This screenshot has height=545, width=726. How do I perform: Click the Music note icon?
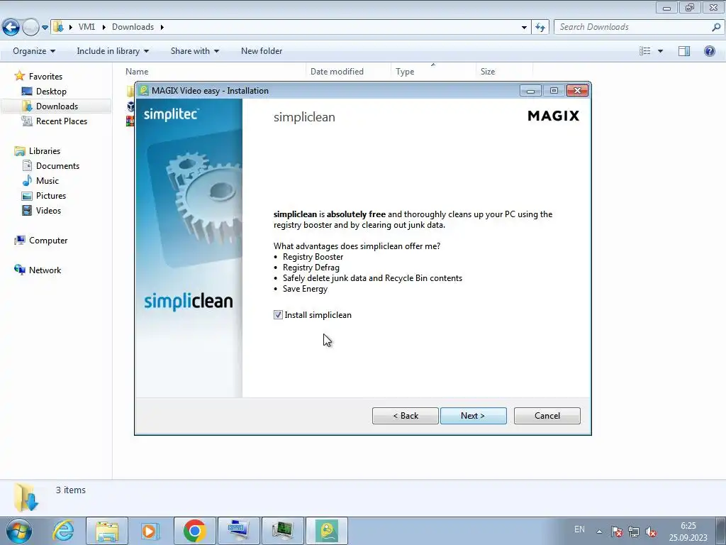[28, 181]
